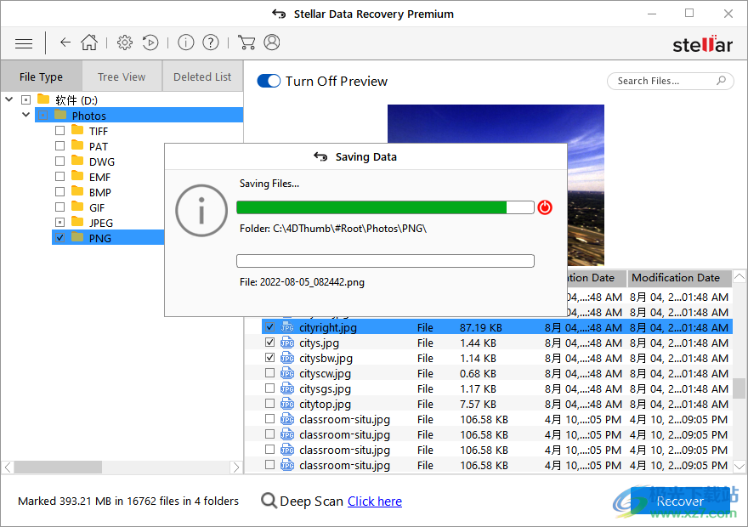The width and height of the screenshot is (748, 527).
Task: Click the DWG folder icon
Action: click(x=77, y=161)
